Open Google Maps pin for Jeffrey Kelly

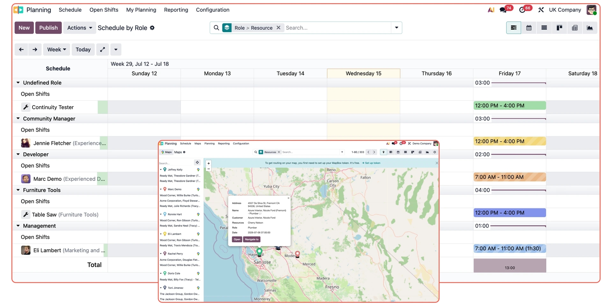pos(198,170)
